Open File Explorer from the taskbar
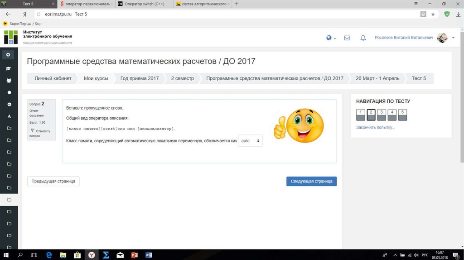 click(x=63, y=255)
